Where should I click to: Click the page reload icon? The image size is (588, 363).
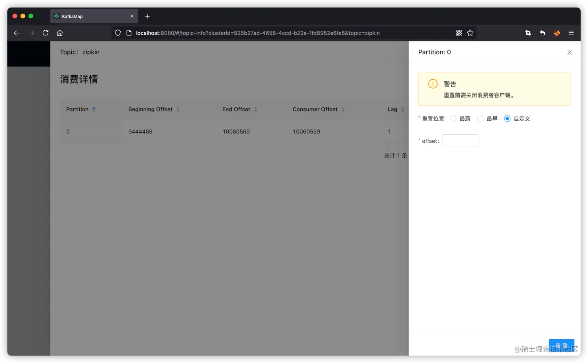pyautogui.click(x=45, y=33)
